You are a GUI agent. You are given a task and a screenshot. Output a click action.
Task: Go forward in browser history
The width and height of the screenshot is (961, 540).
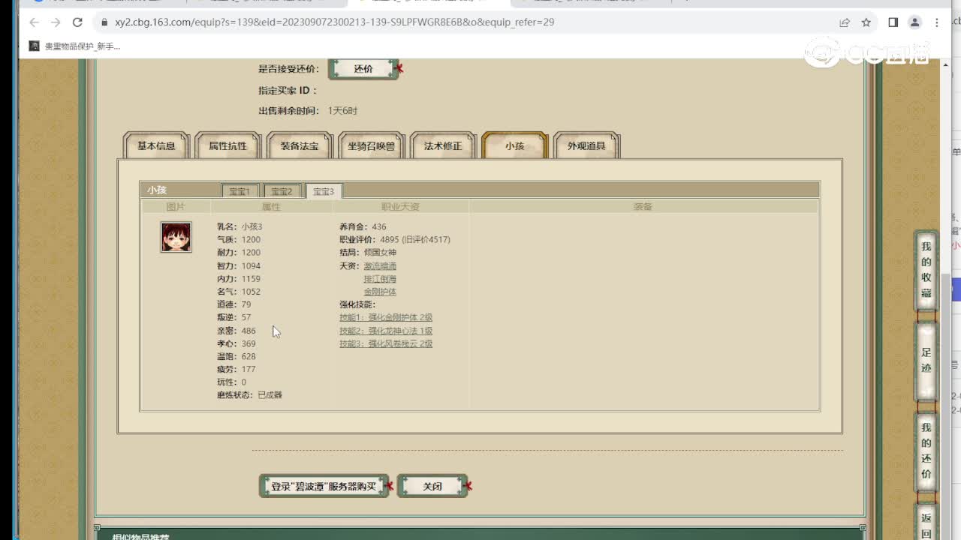click(56, 22)
